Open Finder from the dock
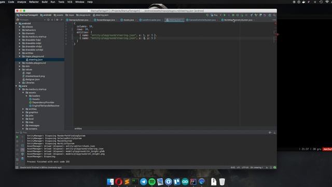332x187 pixels. point(110,182)
